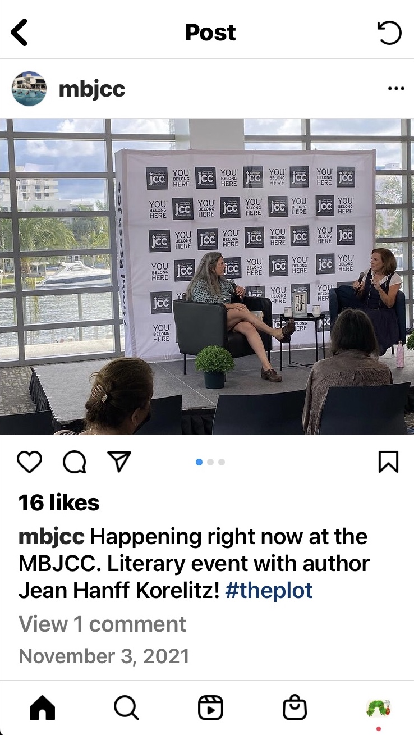Screen dimensions: 414x735
Task: Open the mbjcc profile picture
Action: coord(29,89)
